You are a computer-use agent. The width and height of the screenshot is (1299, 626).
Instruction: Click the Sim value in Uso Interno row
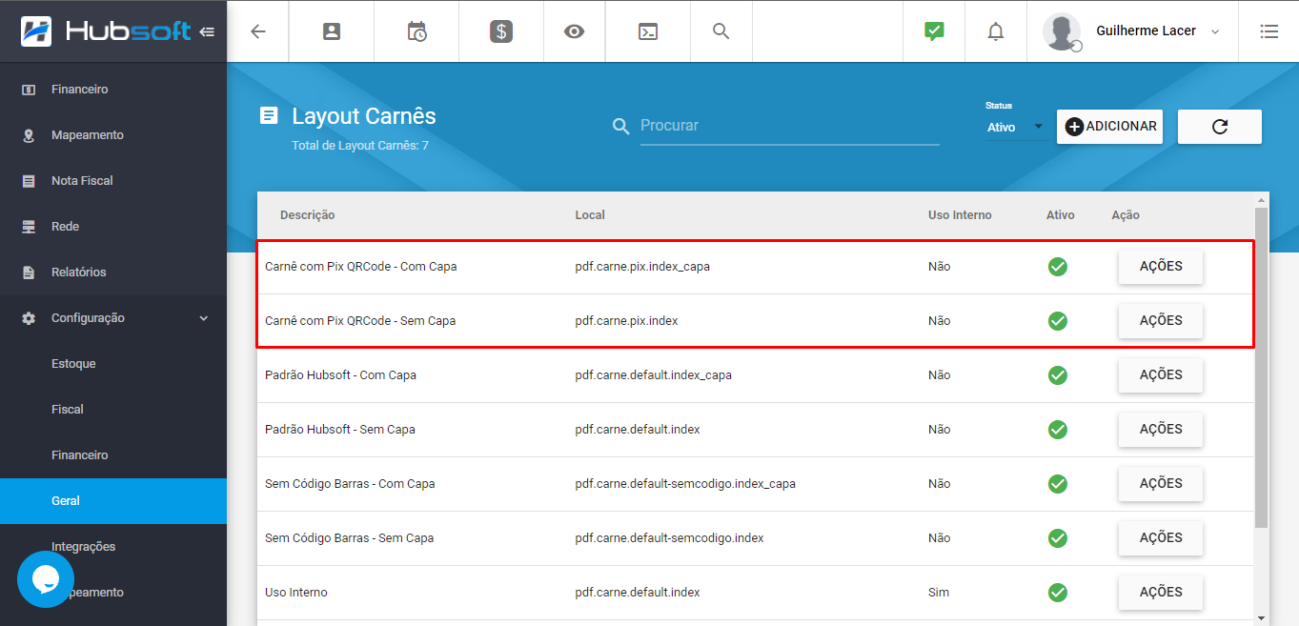pos(939,593)
